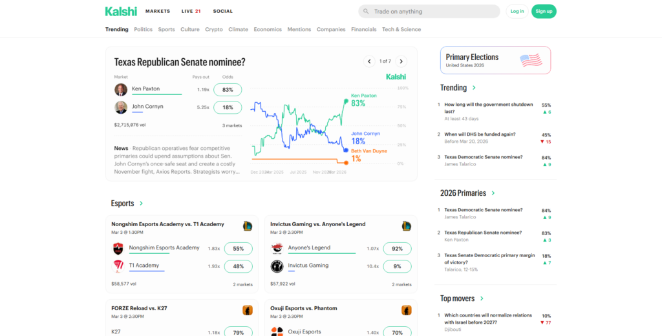Image resolution: width=662 pixels, height=336 pixels.
Task: Open Nongshim Esports Academy vs. T1 Academy title
Action: pyautogui.click(x=167, y=225)
